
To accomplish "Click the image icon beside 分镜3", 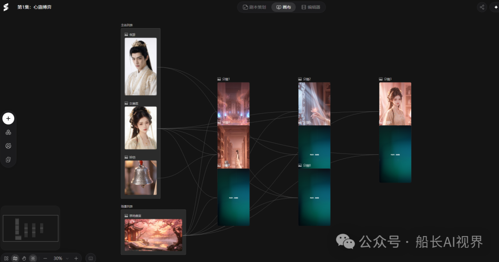I will (381, 79).
